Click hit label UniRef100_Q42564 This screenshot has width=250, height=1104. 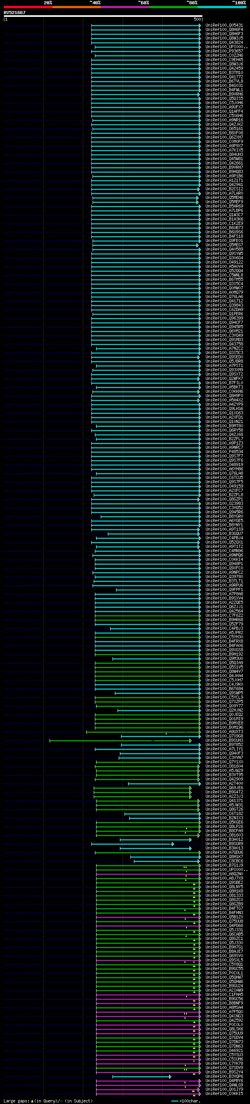click(x=224, y=611)
